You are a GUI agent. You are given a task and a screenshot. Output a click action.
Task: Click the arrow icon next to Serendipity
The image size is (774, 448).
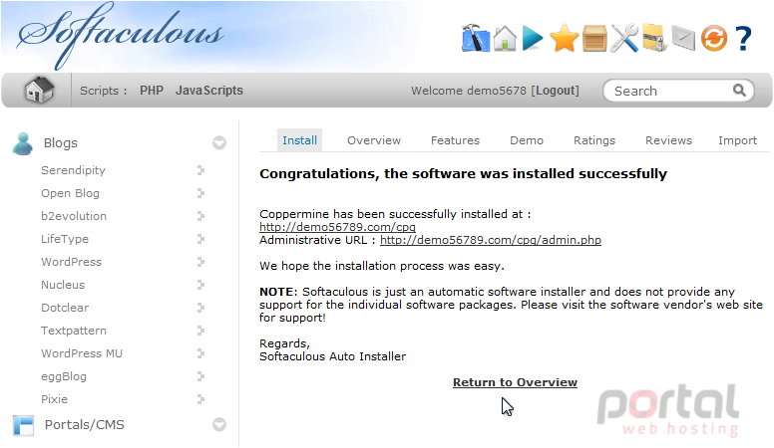point(200,170)
